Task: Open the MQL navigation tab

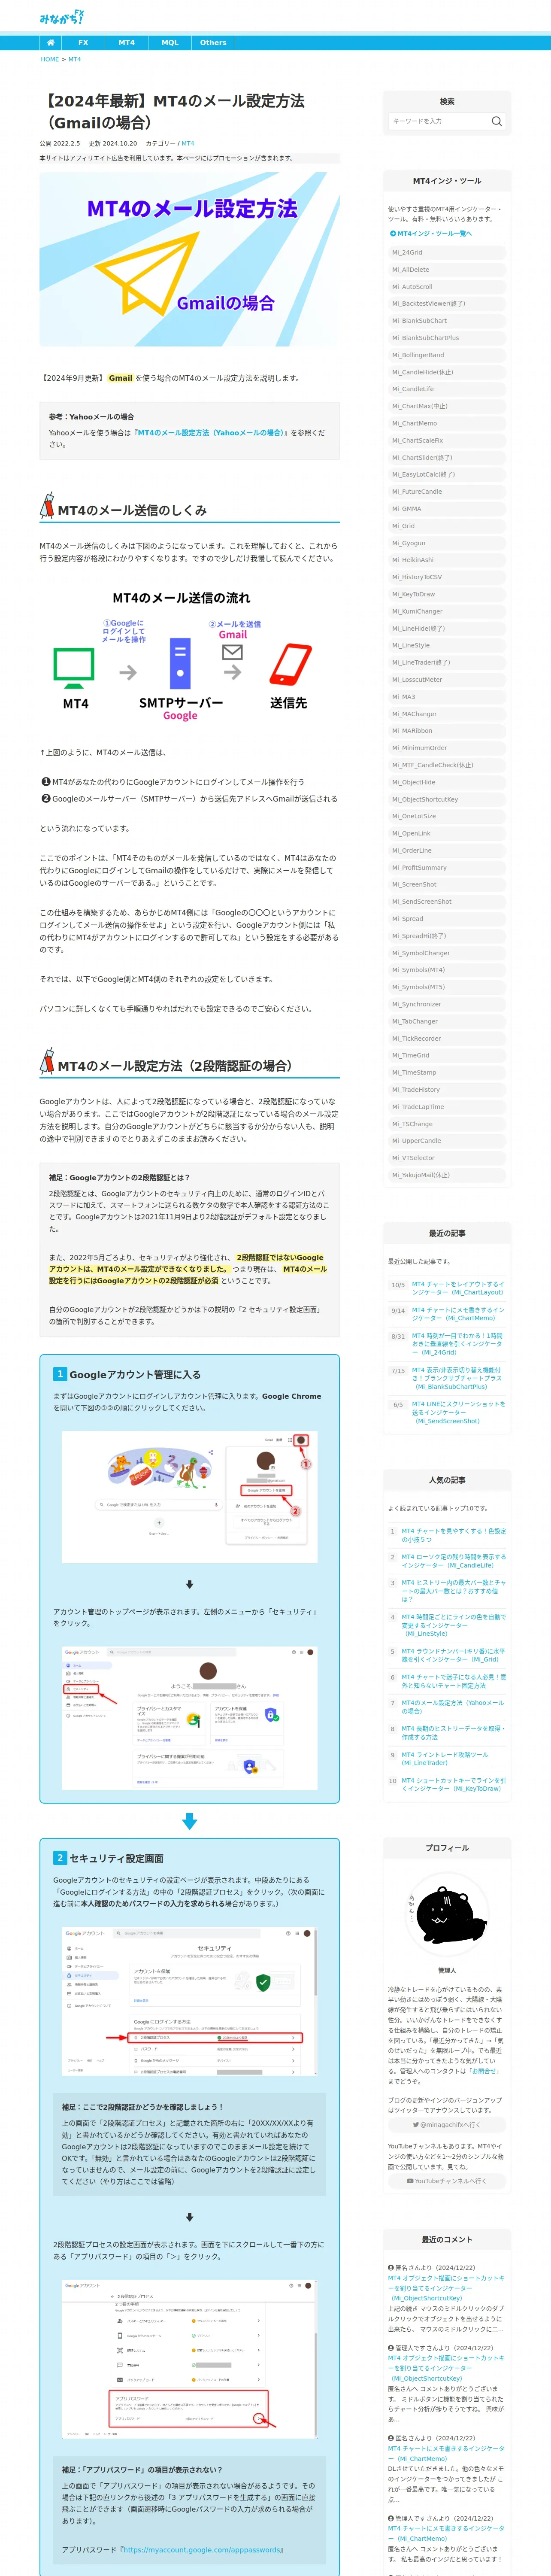Action: tap(170, 43)
